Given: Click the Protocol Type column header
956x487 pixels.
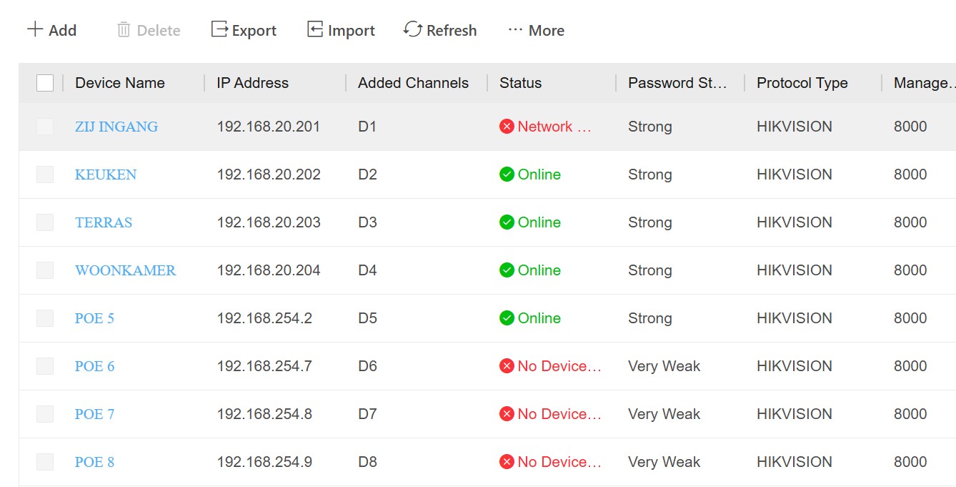Looking at the screenshot, I should coord(802,83).
